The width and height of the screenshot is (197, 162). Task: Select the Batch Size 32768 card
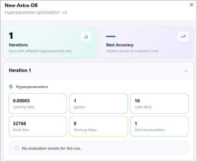pyautogui.click(x=38, y=126)
